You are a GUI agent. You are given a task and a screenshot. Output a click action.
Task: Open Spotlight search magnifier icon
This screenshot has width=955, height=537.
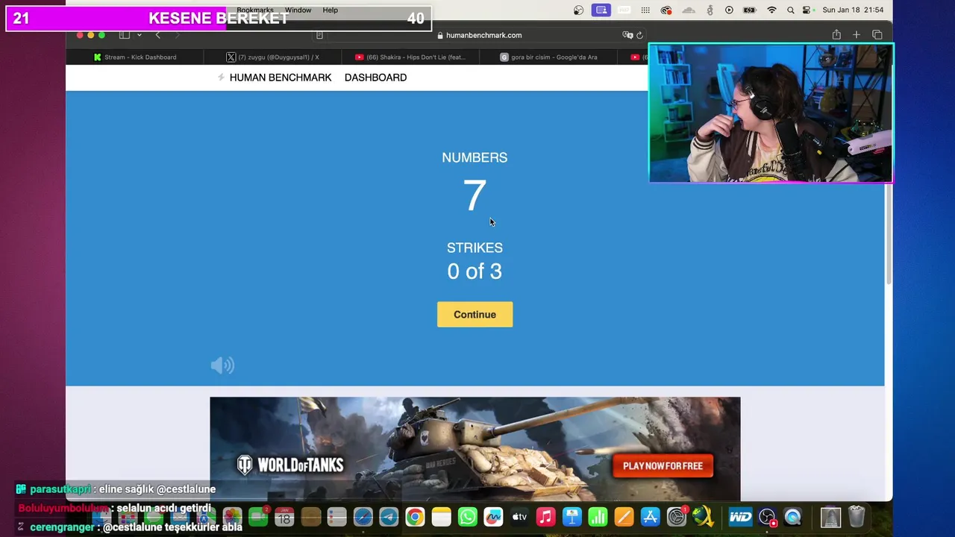[x=790, y=10]
